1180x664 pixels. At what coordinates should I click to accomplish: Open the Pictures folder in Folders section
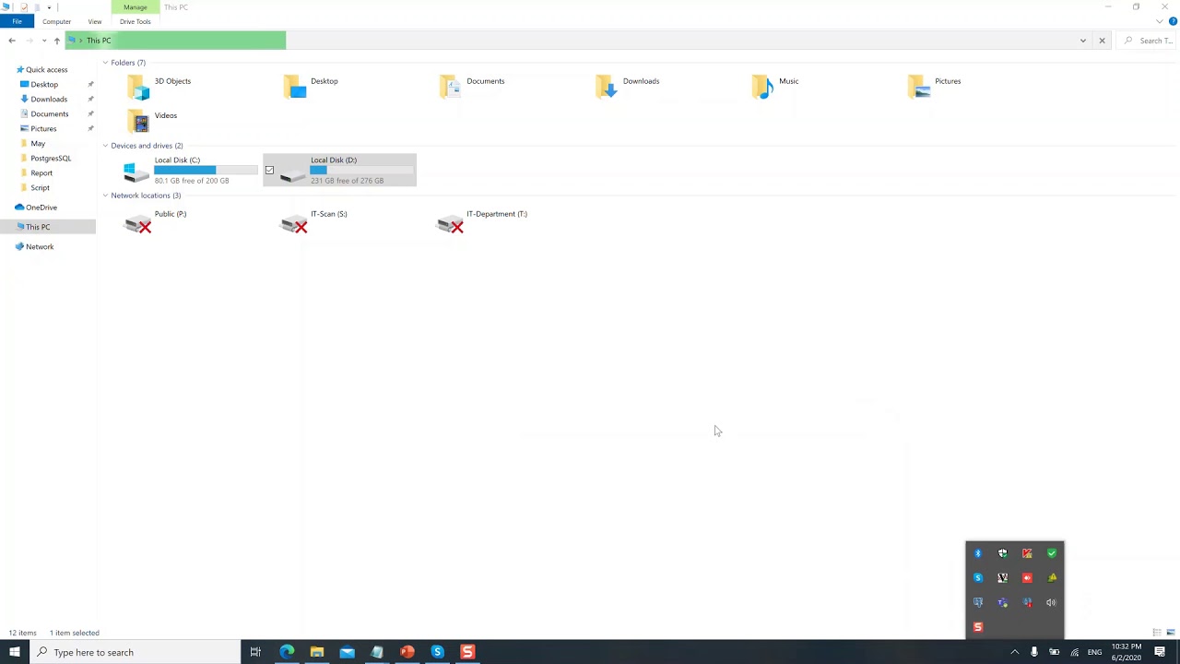click(935, 87)
